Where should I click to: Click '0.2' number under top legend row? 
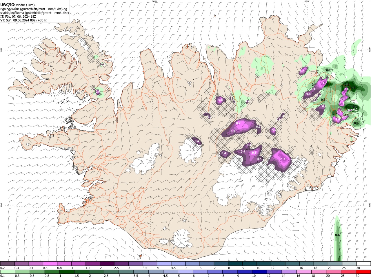coord(2,268)
